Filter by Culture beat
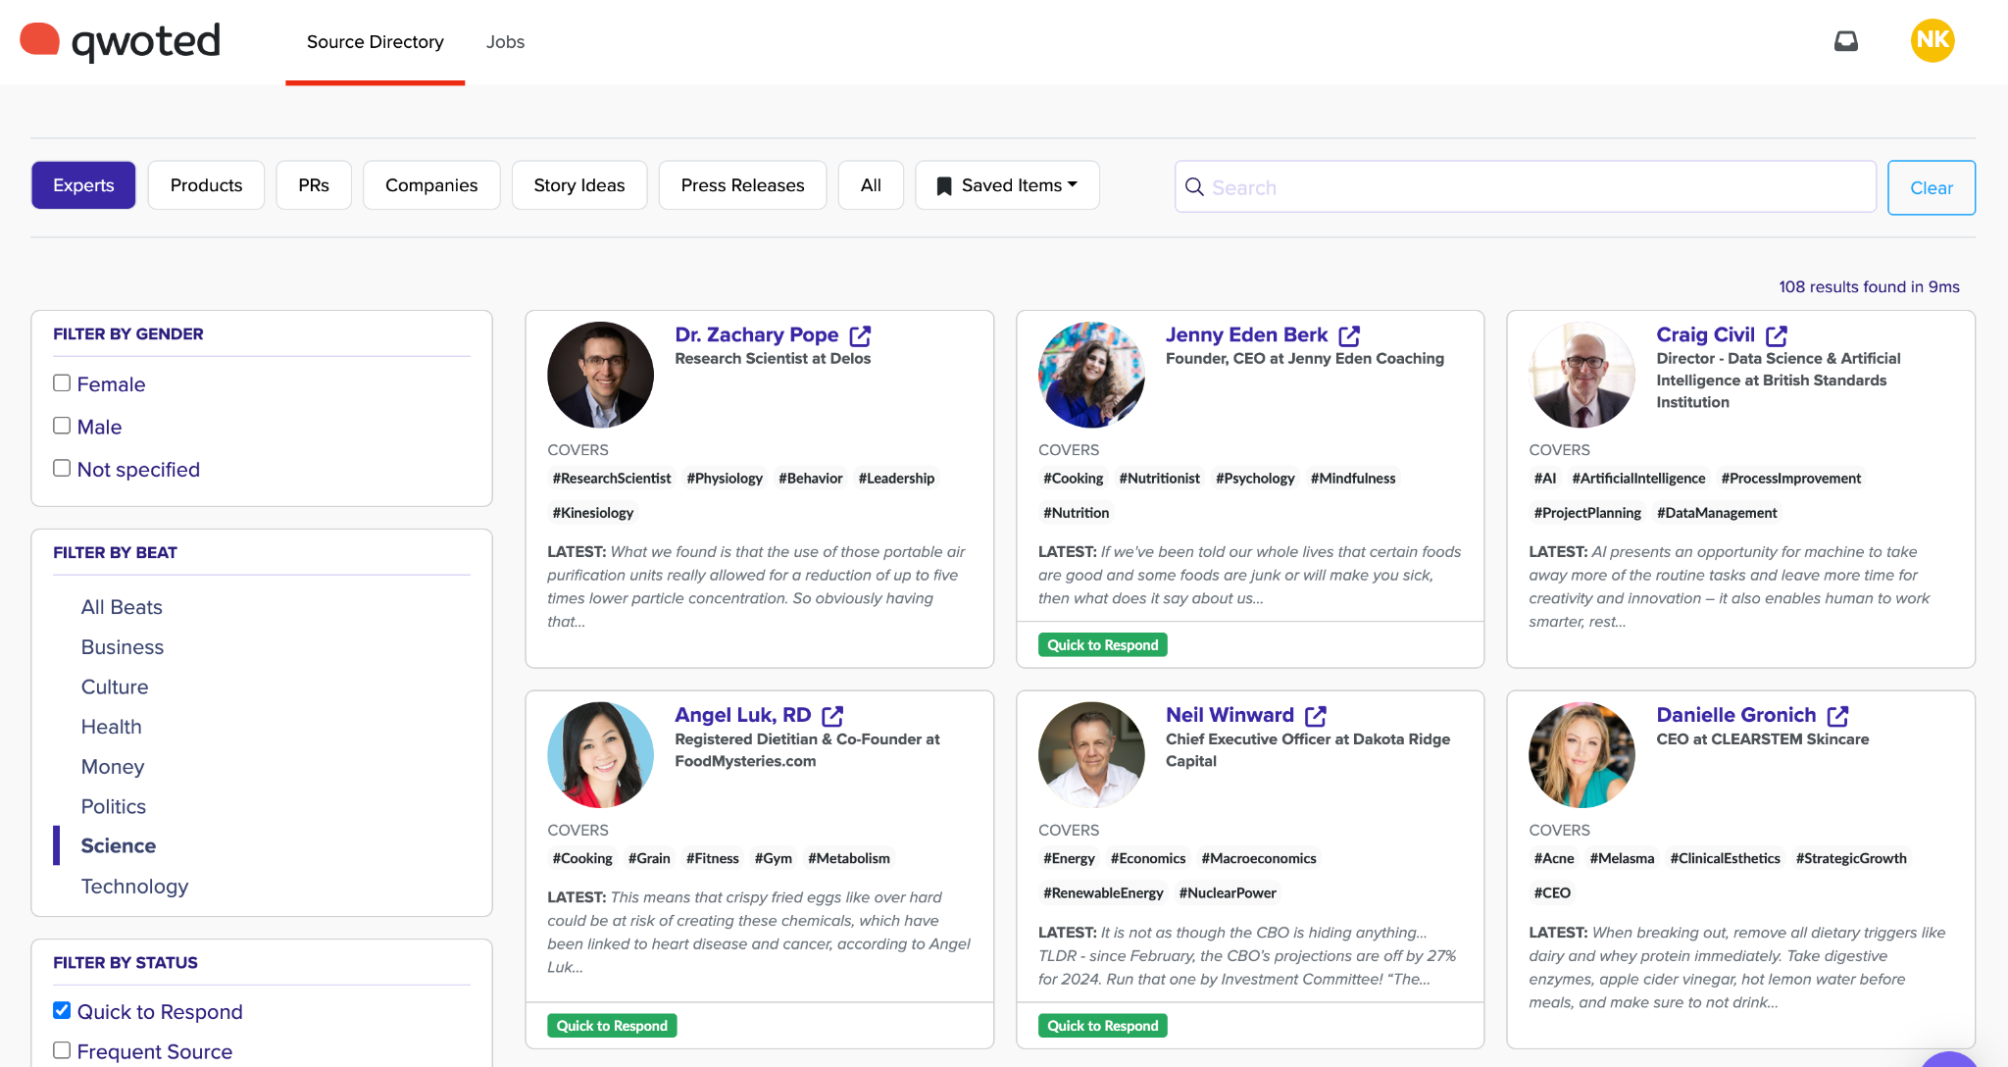The width and height of the screenshot is (2008, 1067). [x=115, y=686]
